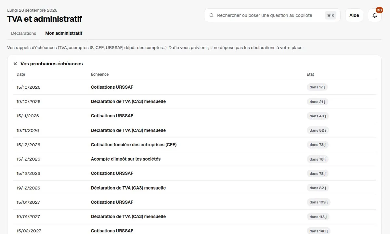
Task: Click the Vos prochaines échéances heading
Action: [52, 64]
